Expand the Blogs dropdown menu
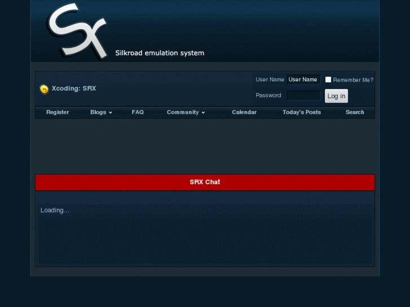This screenshot has height=307, width=410. point(101,112)
